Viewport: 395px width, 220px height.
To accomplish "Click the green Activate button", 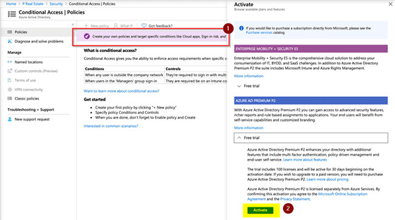I will [260, 210].
